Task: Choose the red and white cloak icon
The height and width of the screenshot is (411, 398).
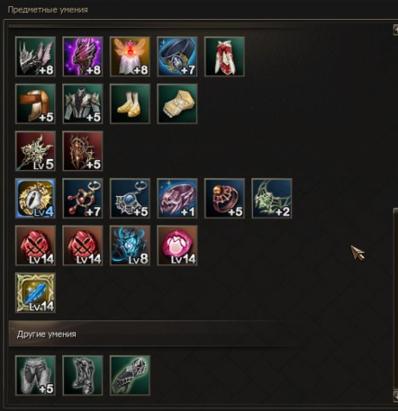Action: 224,57
